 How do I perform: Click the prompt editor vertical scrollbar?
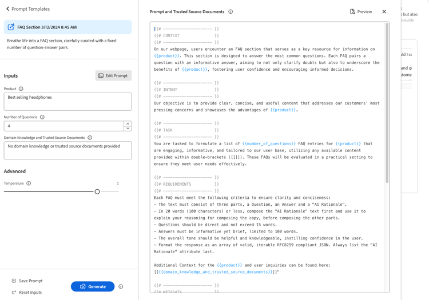coord(387,103)
